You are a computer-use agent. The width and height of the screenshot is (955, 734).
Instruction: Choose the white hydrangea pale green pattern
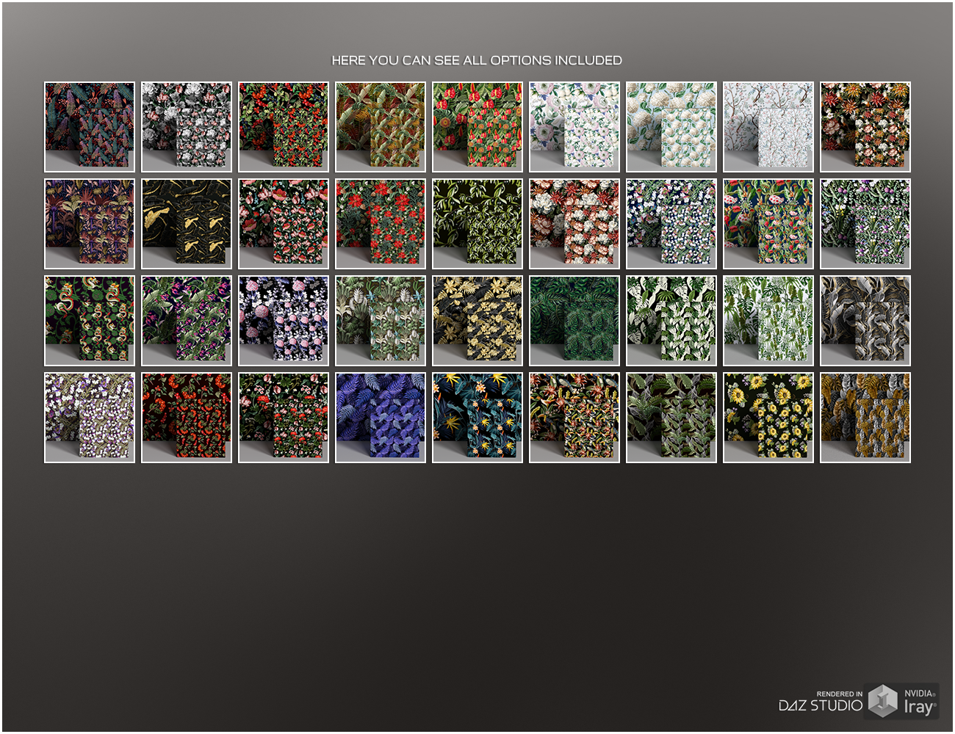point(671,127)
